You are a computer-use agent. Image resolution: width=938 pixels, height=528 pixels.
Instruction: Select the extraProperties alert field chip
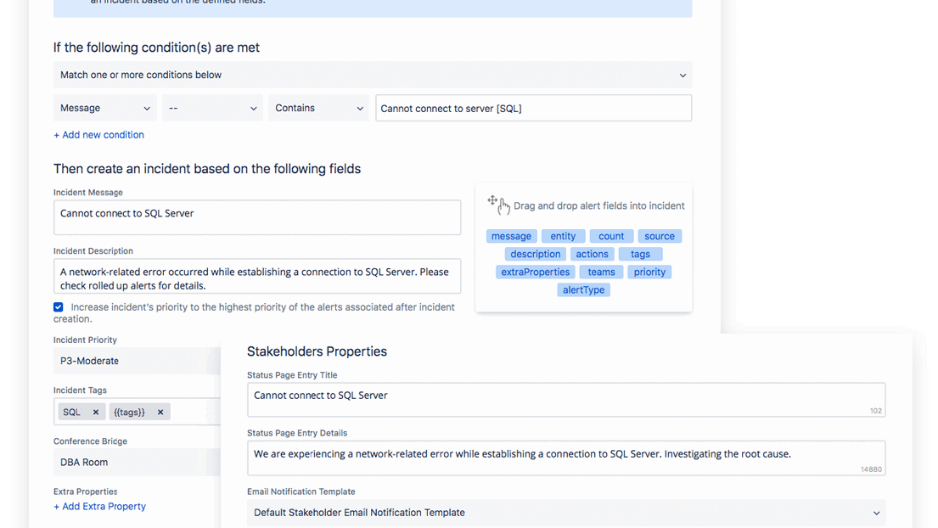(536, 272)
